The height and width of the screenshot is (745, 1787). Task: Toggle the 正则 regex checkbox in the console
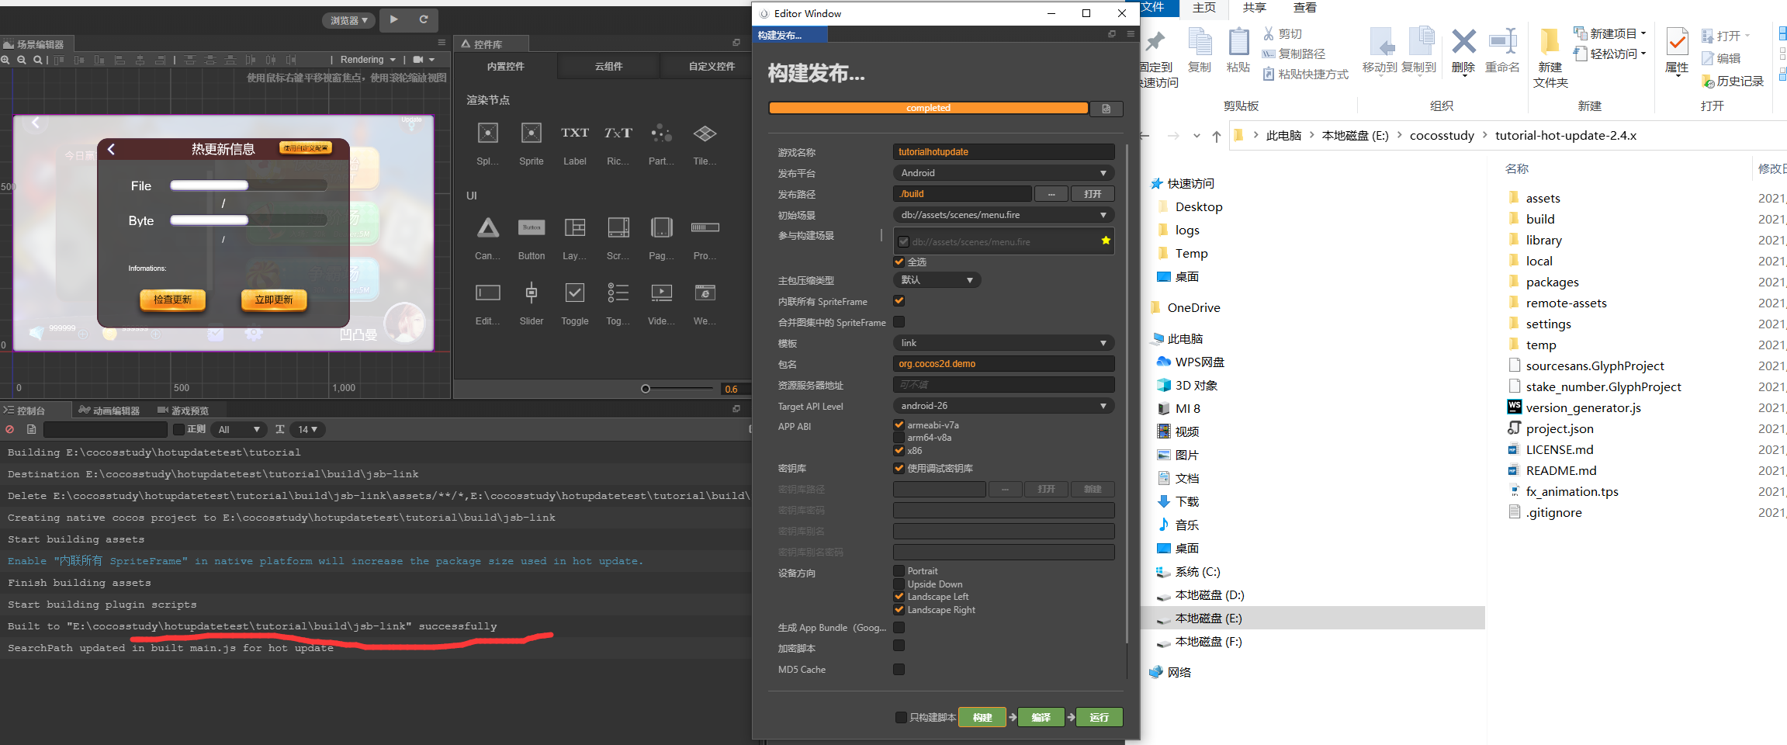(178, 429)
